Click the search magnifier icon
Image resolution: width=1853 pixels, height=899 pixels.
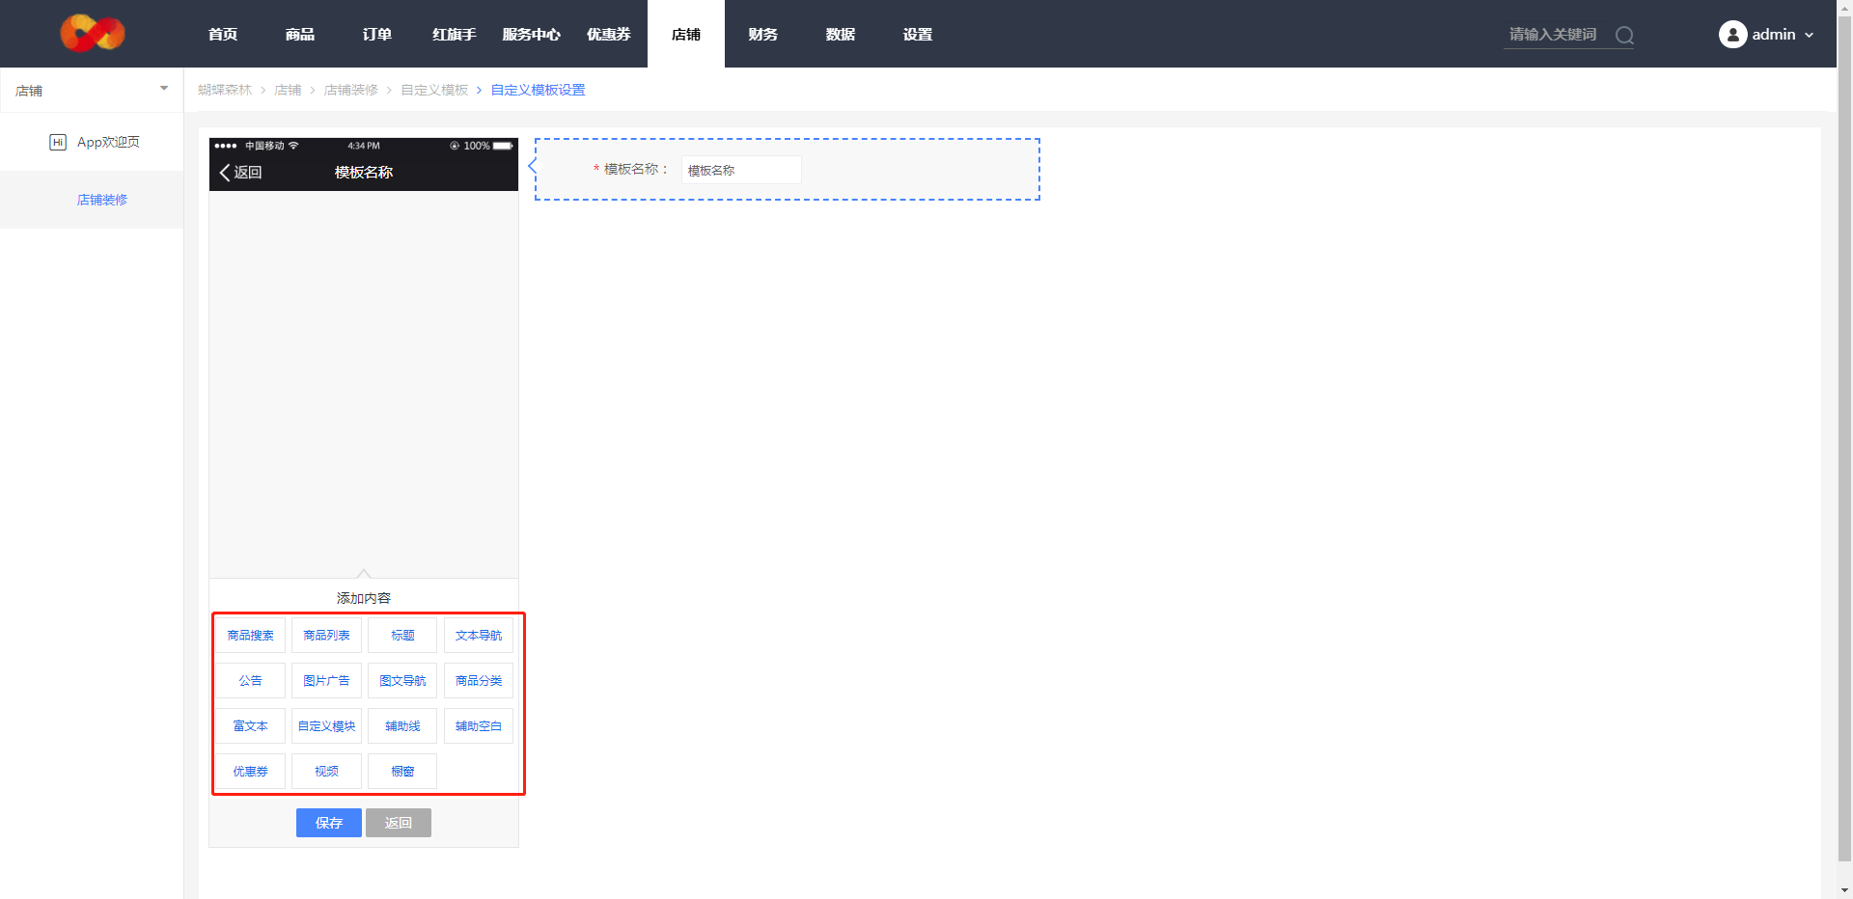(1624, 36)
